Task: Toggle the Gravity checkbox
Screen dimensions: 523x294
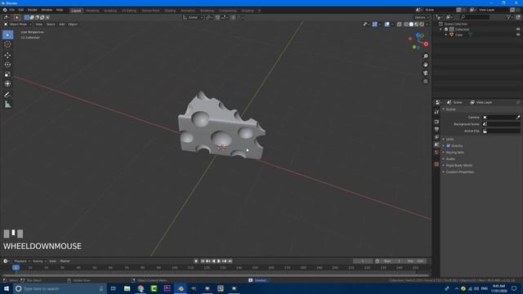Action: point(449,145)
